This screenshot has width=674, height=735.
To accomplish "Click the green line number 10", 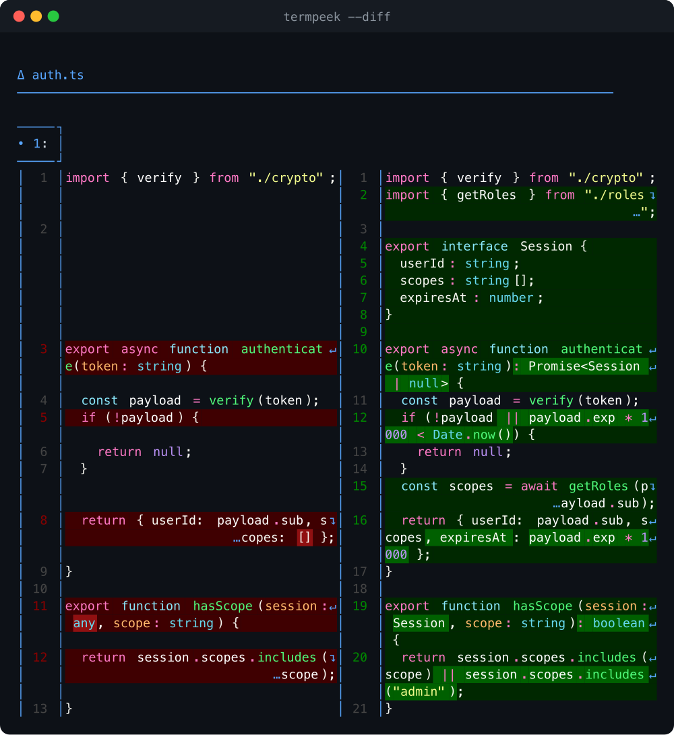I will pos(360,349).
